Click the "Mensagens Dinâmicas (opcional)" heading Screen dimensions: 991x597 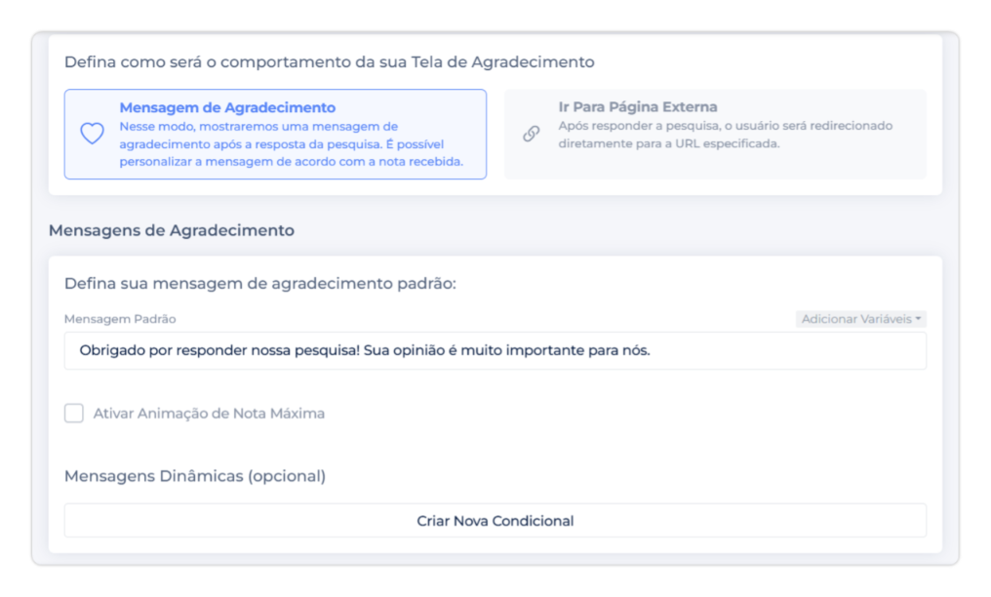(195, 476)
